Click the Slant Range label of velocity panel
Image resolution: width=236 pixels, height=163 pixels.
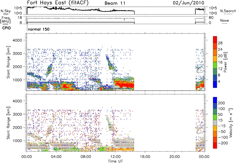point(8,123)
